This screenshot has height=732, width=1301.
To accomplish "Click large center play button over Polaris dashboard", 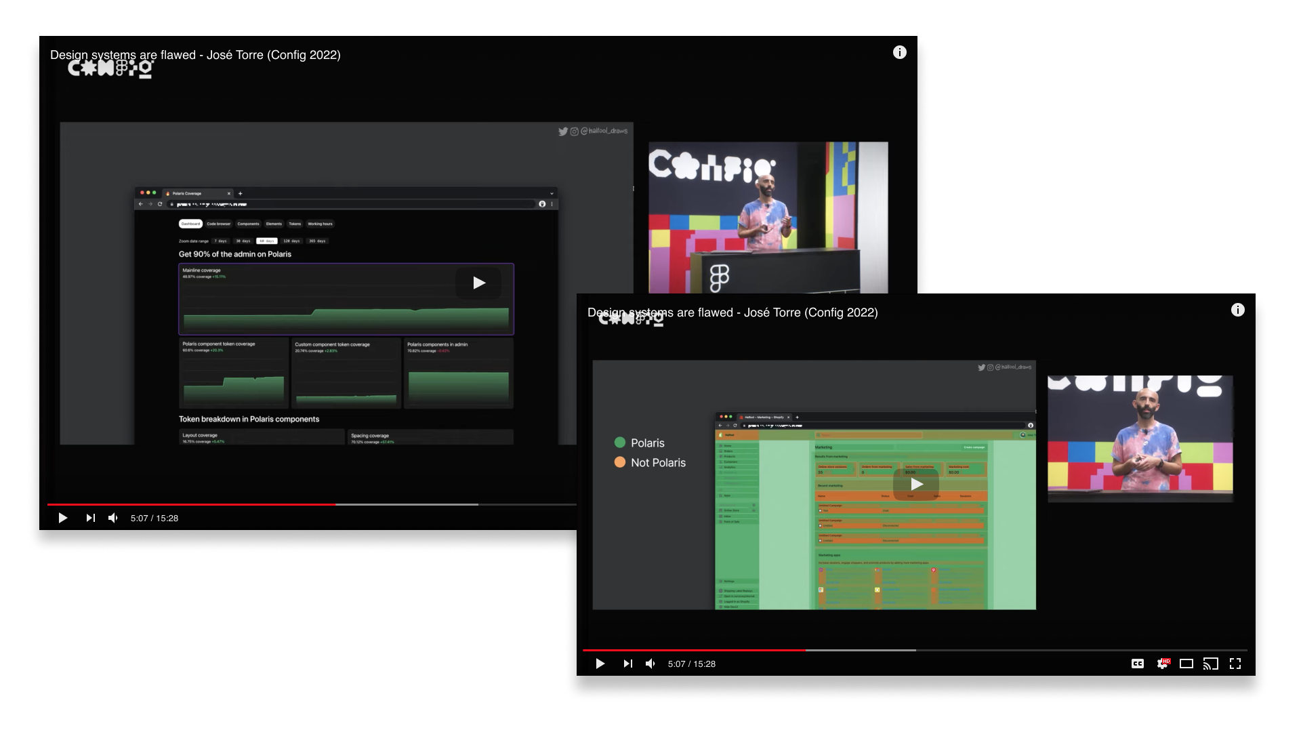I will click(x=478, y=283).
